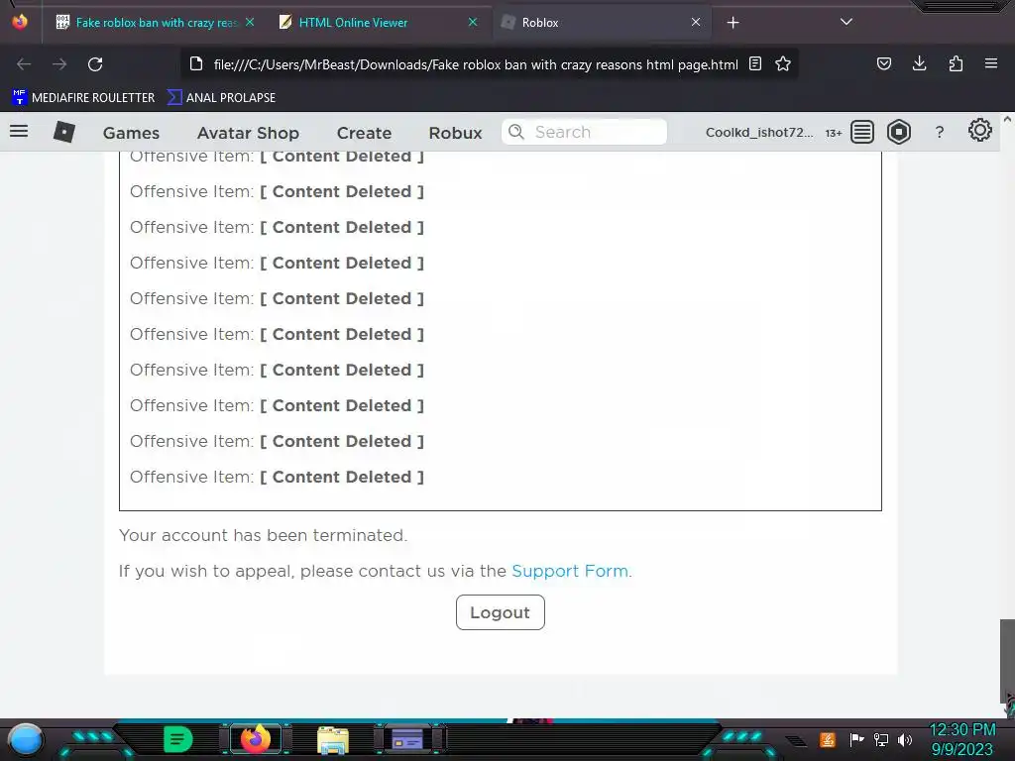Open the taskbar clock and date
This screenshot has width=1015, height=761.
(x=962, y=739)
